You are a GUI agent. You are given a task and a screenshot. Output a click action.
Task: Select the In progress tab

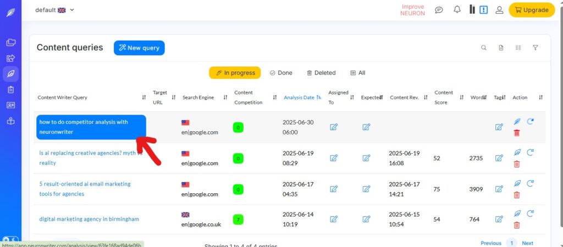pyautogui.click(x=235, y=73)
